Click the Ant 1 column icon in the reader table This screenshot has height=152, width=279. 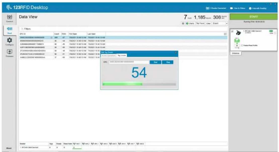[x=74, y=144]
